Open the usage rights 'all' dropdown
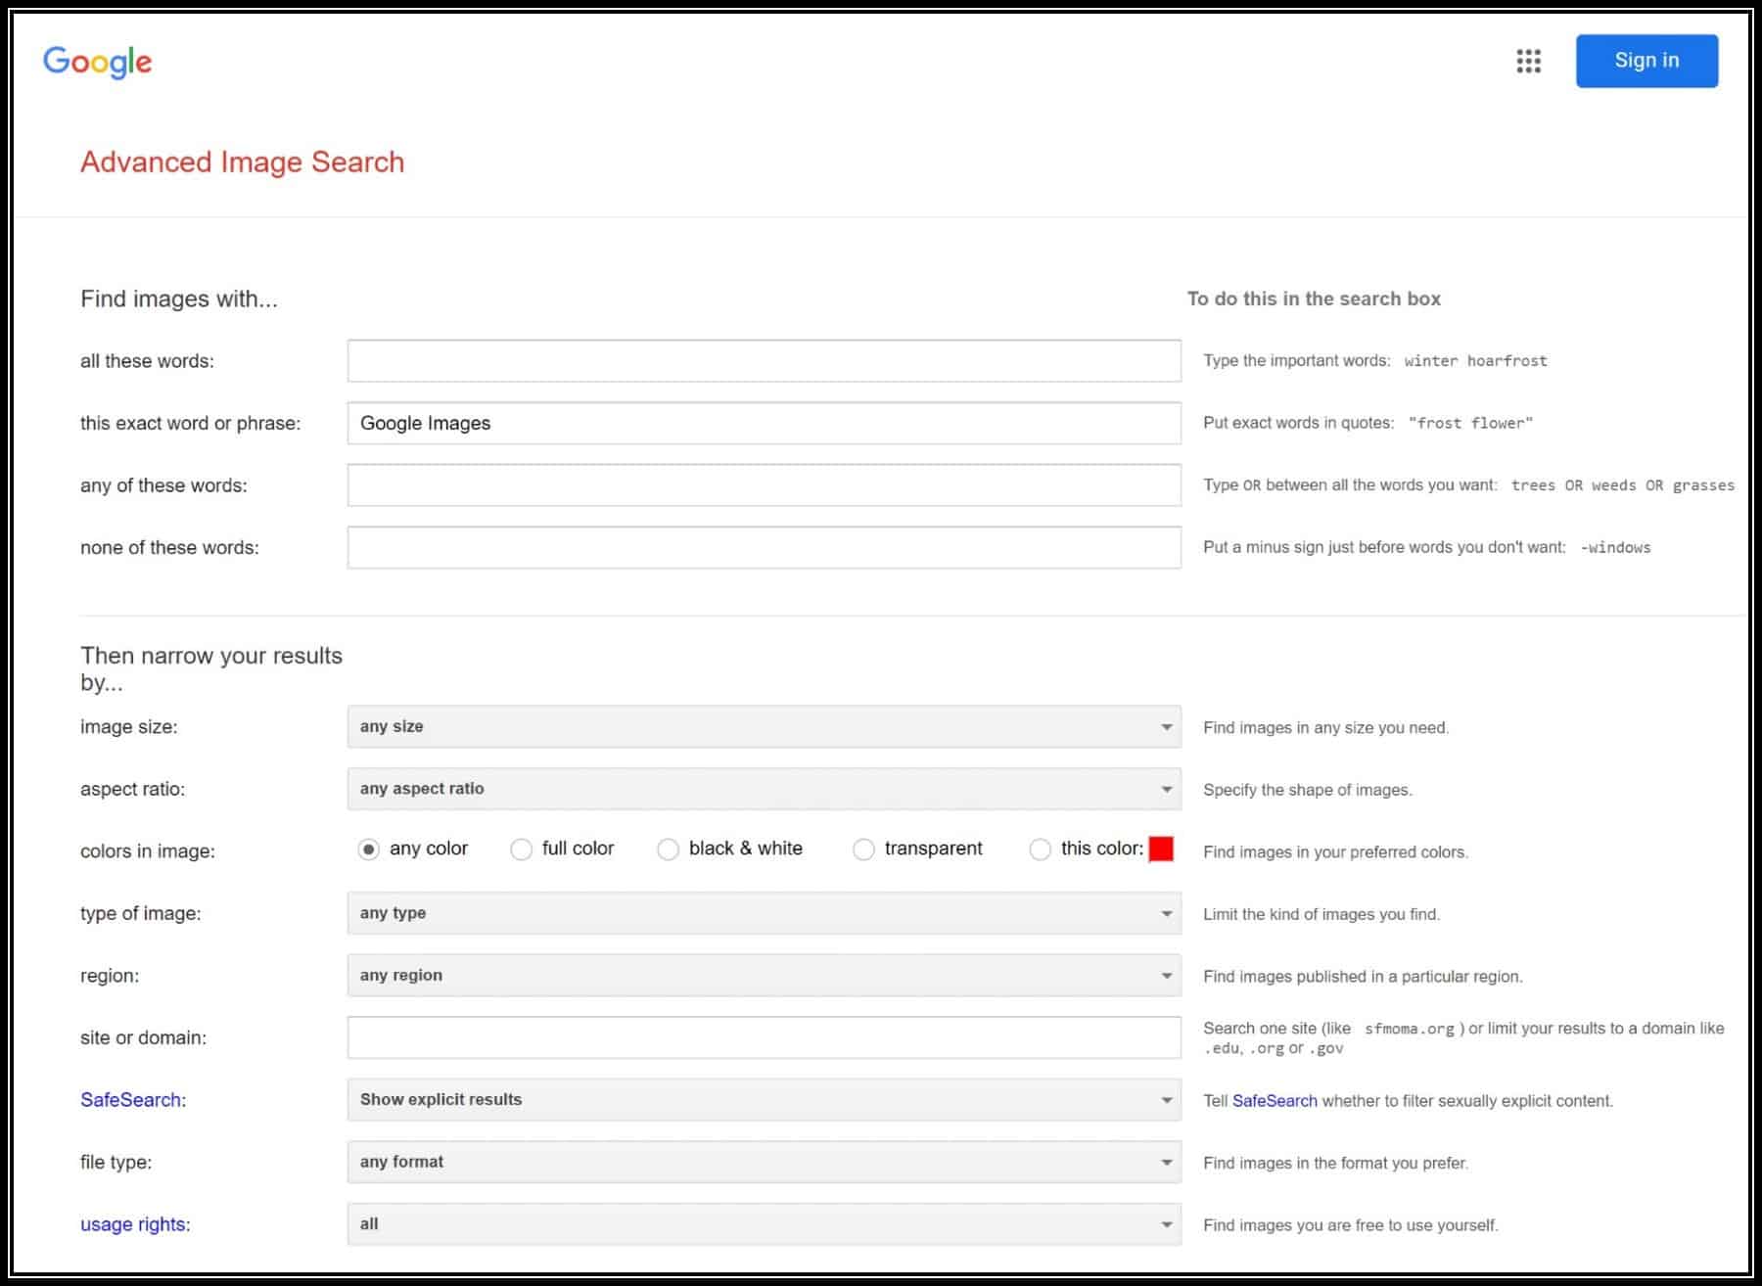The image size is (1762, 1286). pyautogui.click(x=764, y=1224)
